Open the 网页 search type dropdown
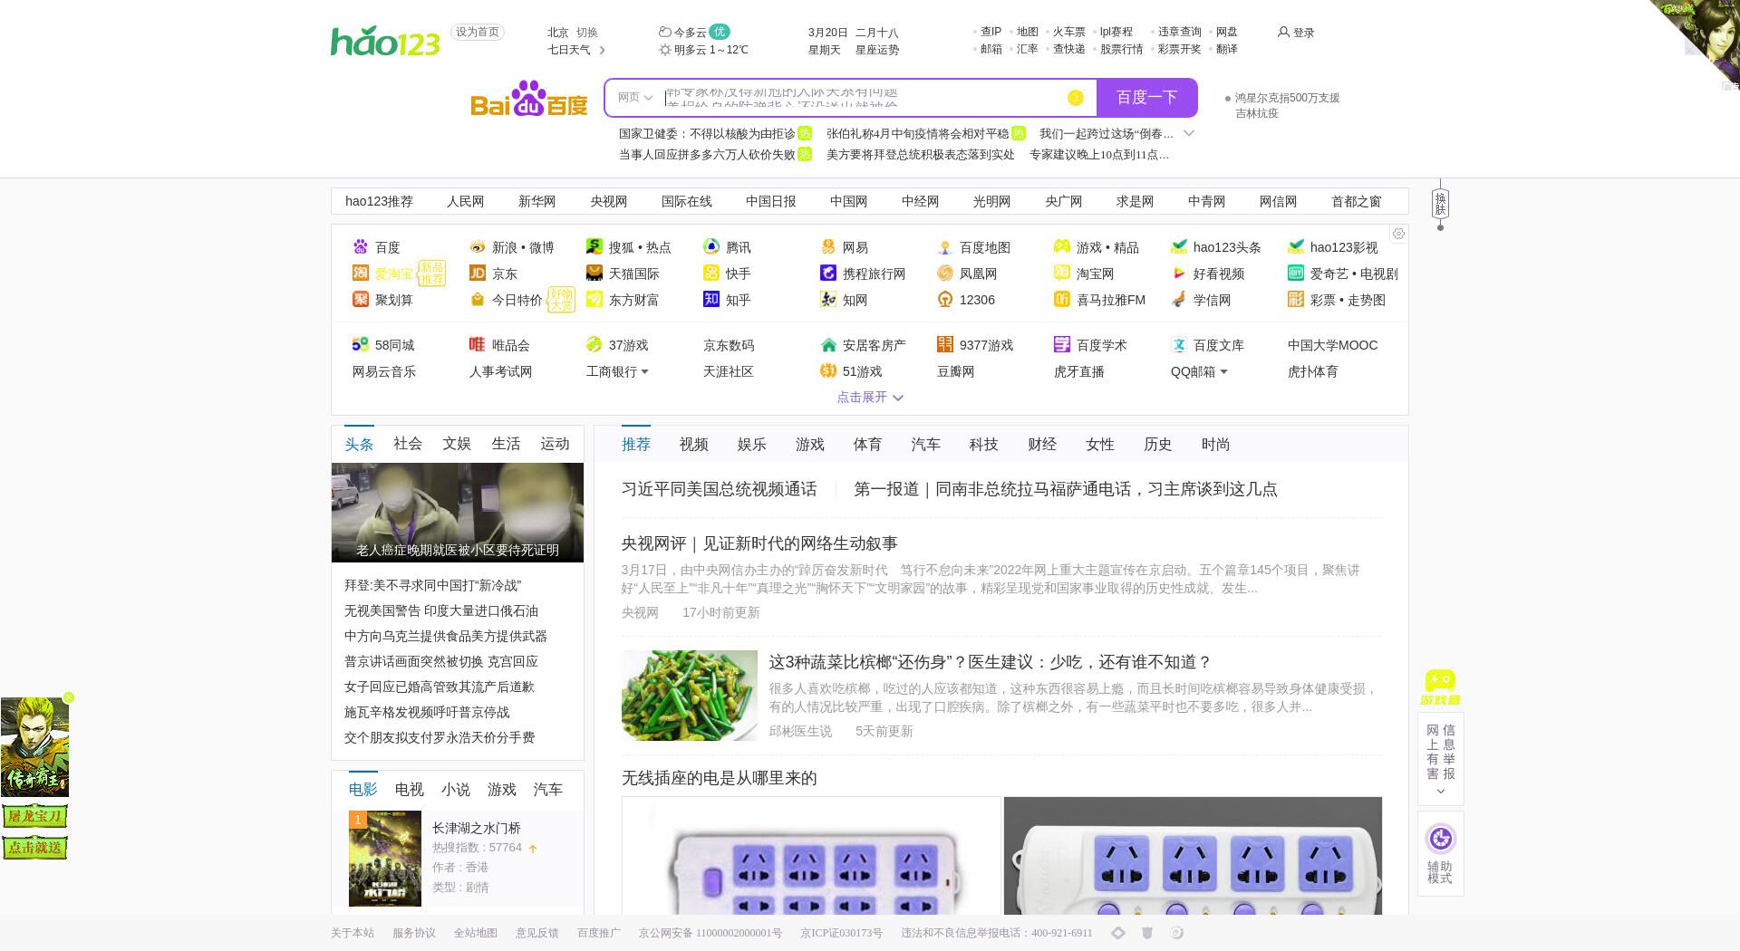The width and height of the screenshot is (1740, 951). [635, 97]
